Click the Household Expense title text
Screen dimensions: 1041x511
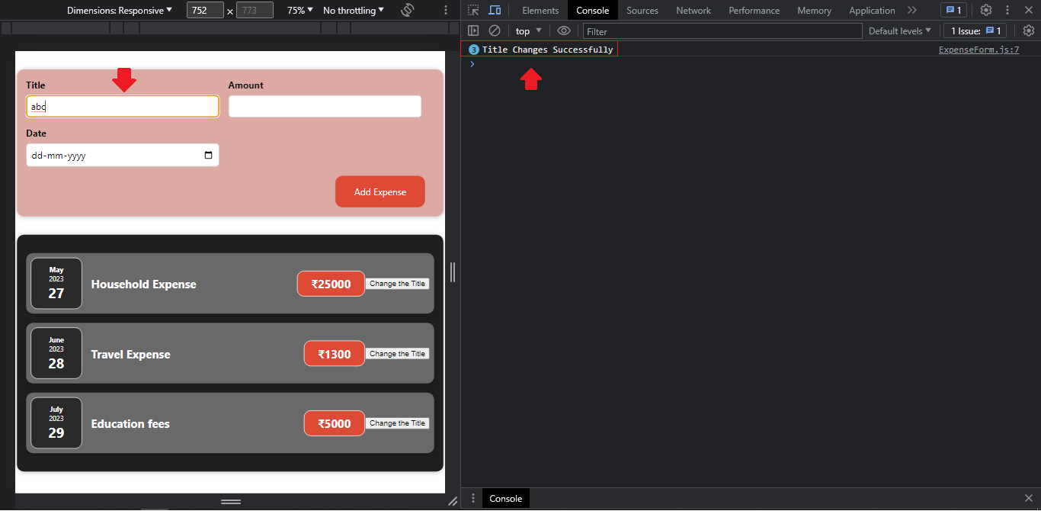tap(143, 284)
